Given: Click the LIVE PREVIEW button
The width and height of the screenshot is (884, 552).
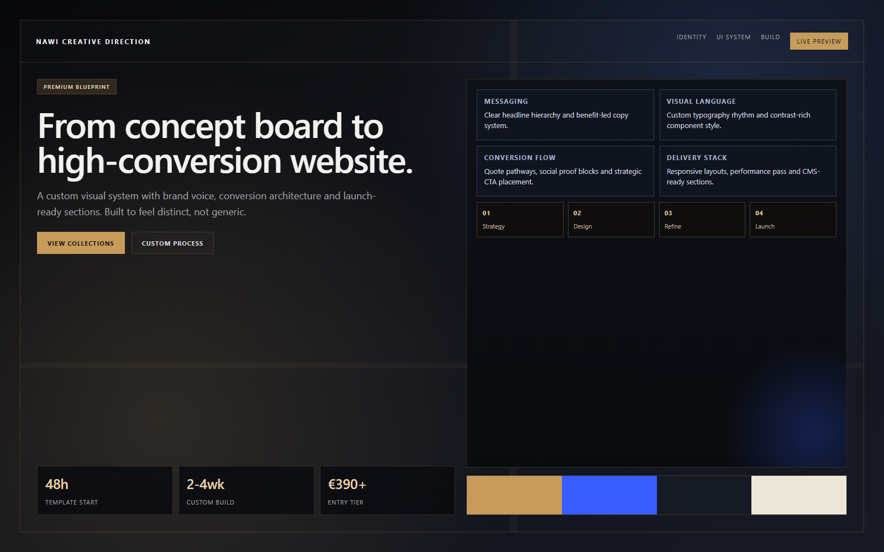Looking at the screenshot, I should tap(818, 41).
